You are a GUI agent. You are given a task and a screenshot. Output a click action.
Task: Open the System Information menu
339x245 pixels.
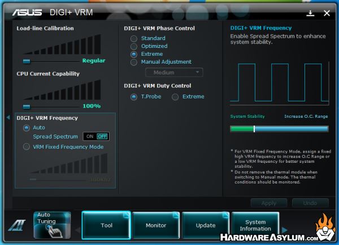point(255,225)
